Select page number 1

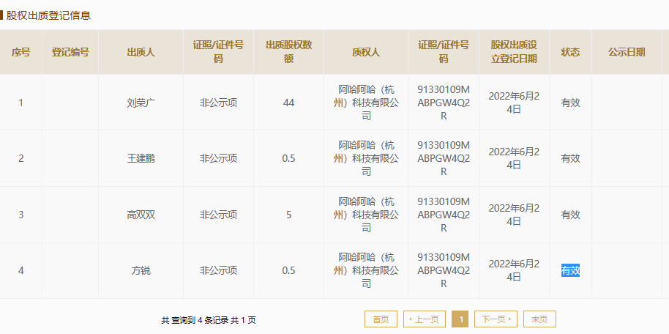coord(460,319)
